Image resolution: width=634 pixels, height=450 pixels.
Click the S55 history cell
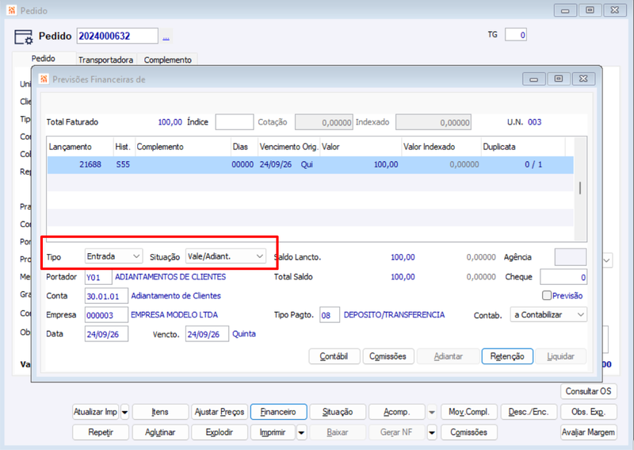coord(123,164)
